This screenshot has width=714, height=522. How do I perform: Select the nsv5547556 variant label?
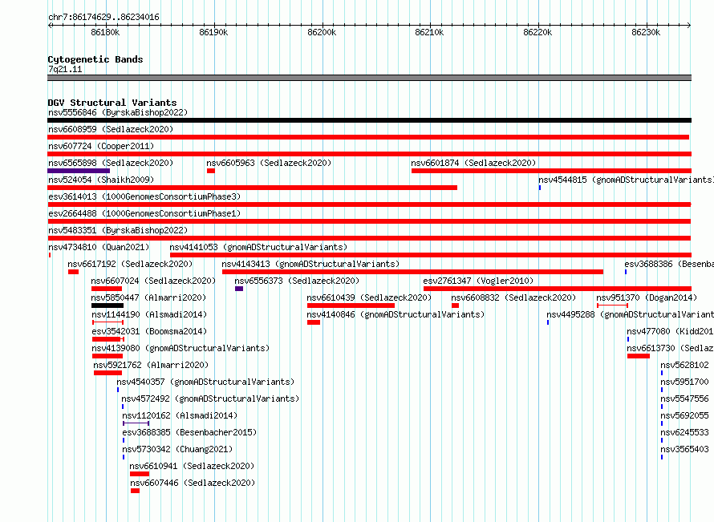(685, 399)
